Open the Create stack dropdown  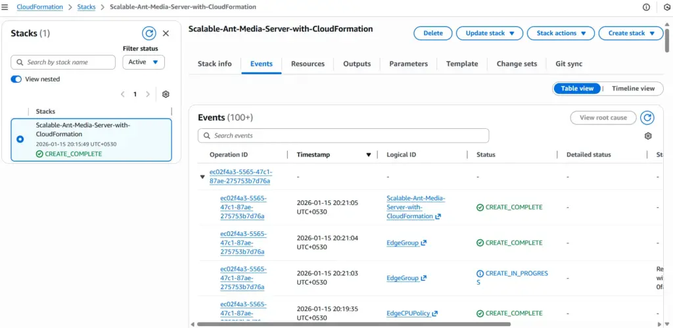coord(632,33)
